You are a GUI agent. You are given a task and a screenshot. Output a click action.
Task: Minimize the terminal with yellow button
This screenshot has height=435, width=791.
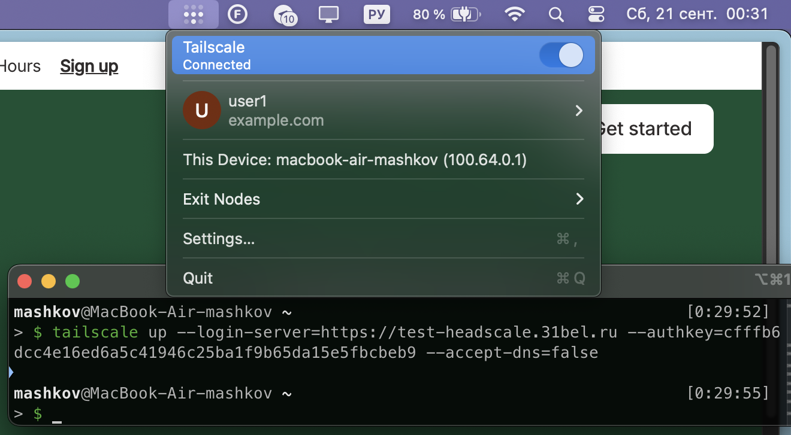[x=49, y=281]
